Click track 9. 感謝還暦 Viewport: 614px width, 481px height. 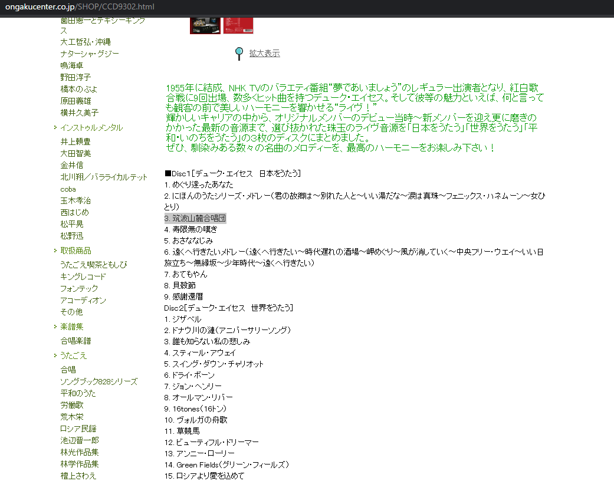[183, 296]
